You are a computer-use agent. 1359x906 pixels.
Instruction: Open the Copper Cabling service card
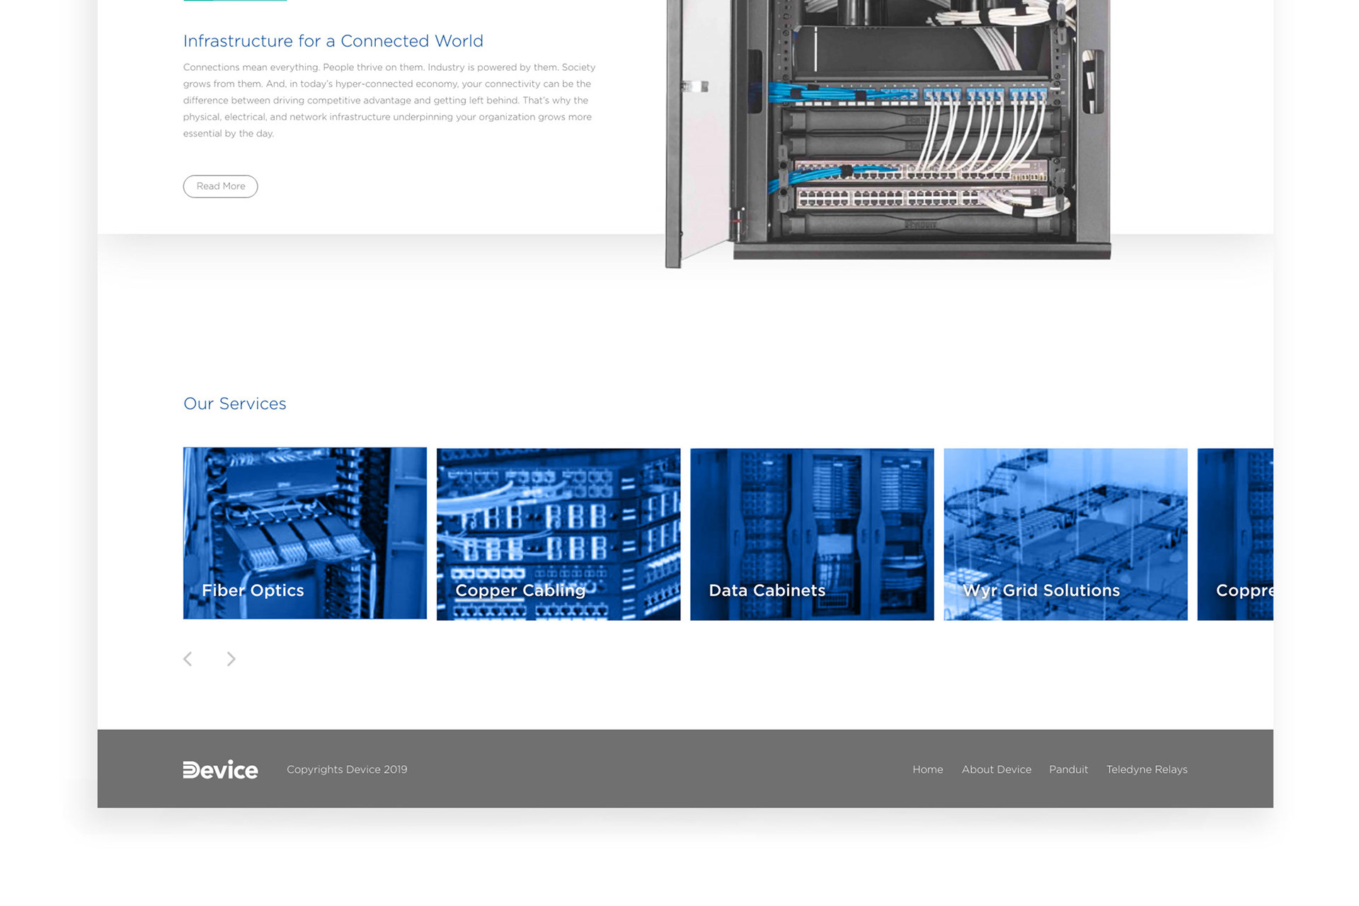558,534
